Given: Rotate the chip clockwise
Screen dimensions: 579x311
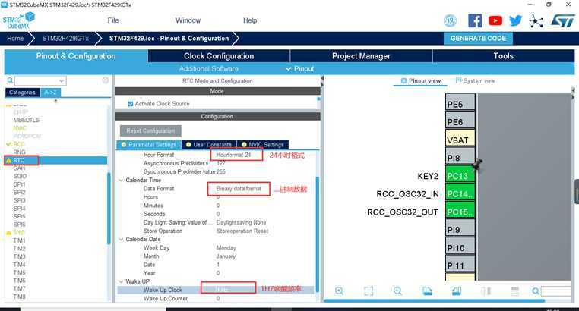Looking at the screenshot, I should [427, 291].
